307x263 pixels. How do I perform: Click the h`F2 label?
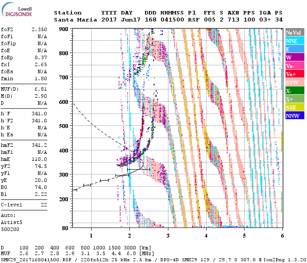click(x=7, y=121)
